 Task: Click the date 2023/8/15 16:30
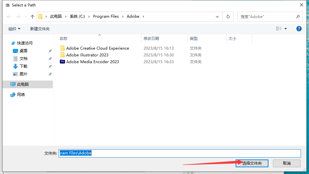(159, 55)
